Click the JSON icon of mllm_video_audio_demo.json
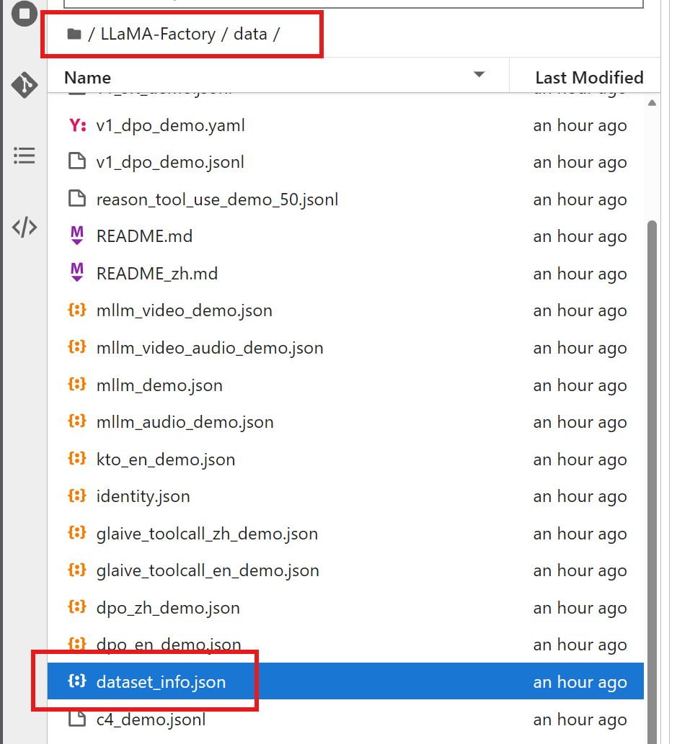 point(77,347)
